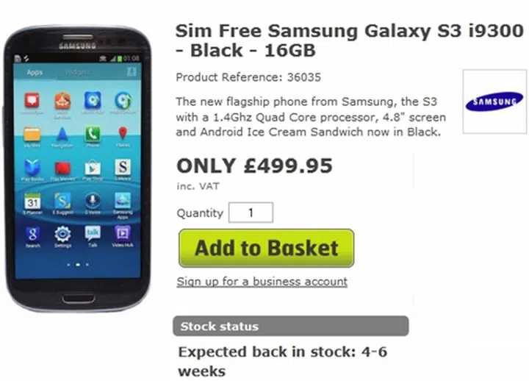Tap the red Places pin icon
529x381 pixels.
tap(123, 133)
